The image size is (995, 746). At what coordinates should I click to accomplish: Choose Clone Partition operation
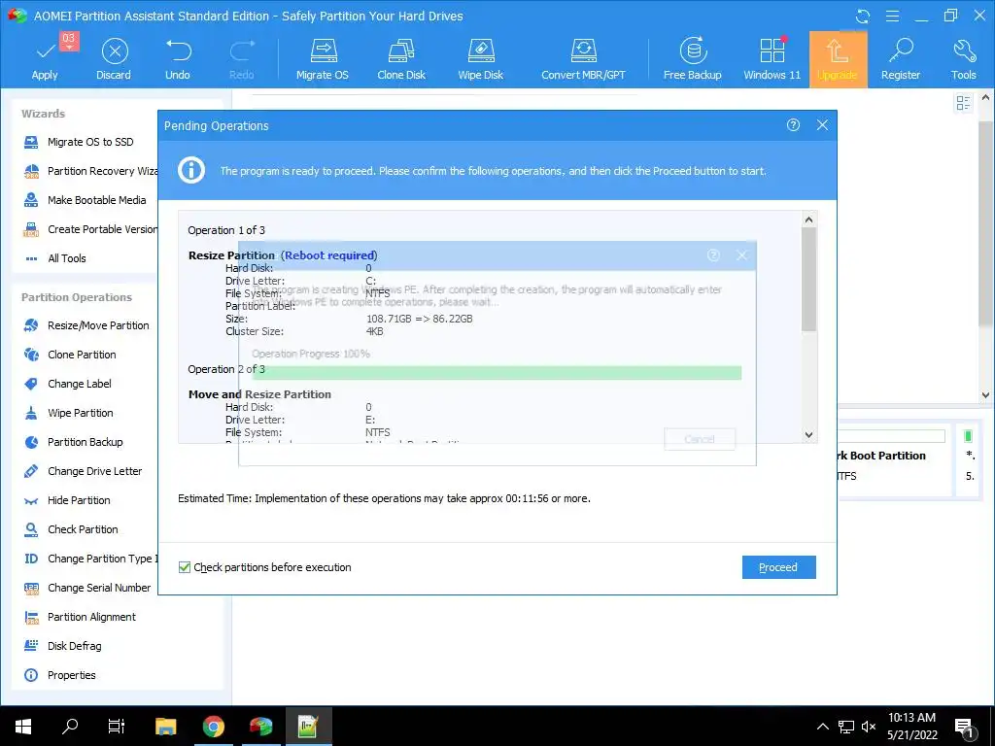click(70, 355)
